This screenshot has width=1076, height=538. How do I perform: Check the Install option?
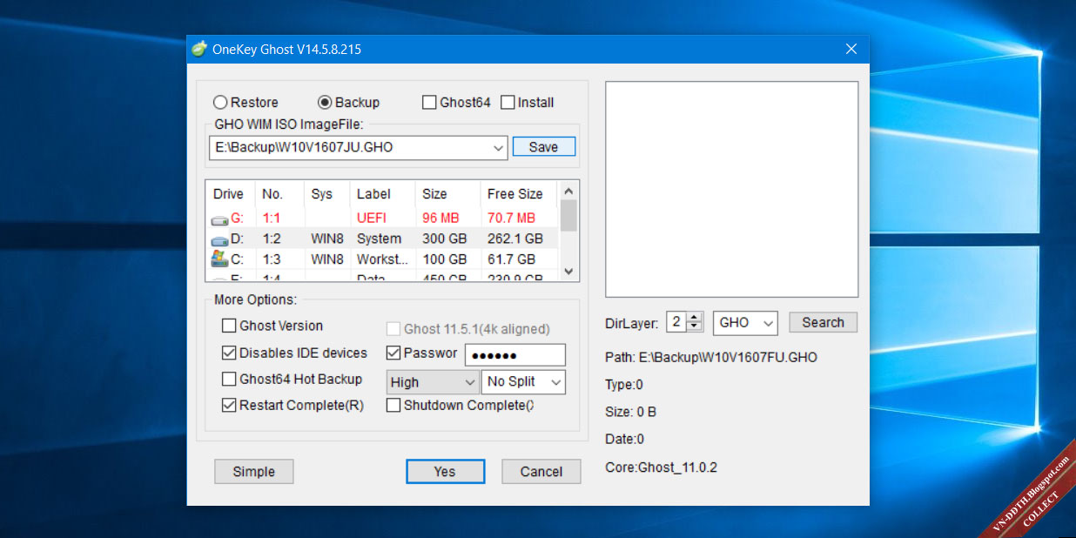[508, 102]
